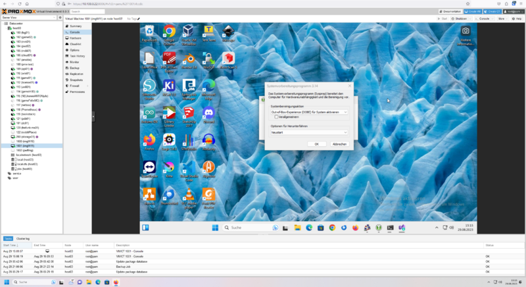Open the Server View dropdown
The width and height of the screenshot is (526, 287).
[29, 18]
